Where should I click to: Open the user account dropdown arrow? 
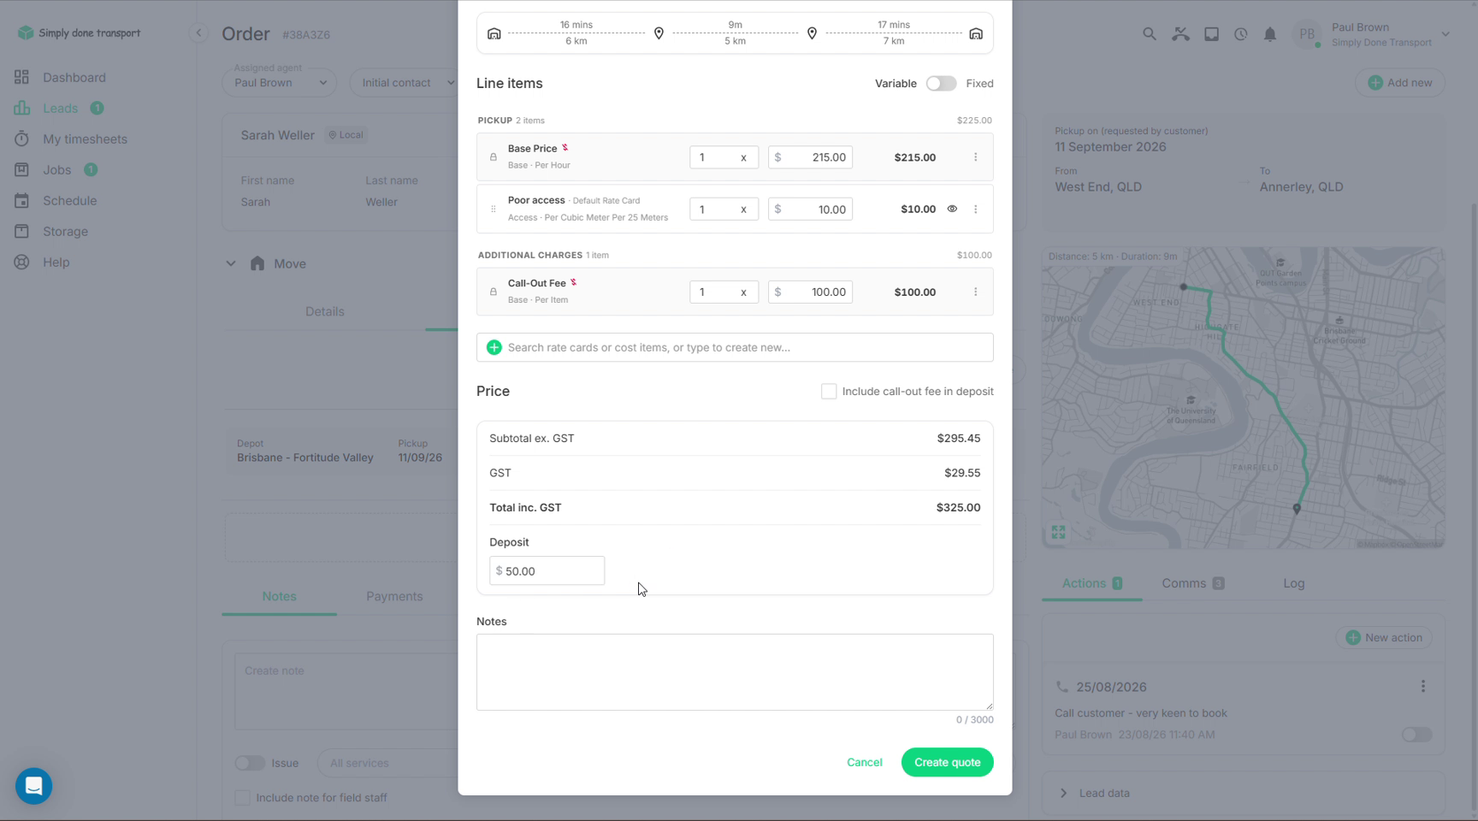[x=1445, y=34]
